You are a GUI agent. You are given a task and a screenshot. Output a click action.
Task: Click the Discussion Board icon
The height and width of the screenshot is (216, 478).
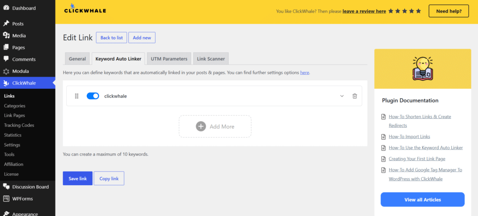[x=6, y=187]
